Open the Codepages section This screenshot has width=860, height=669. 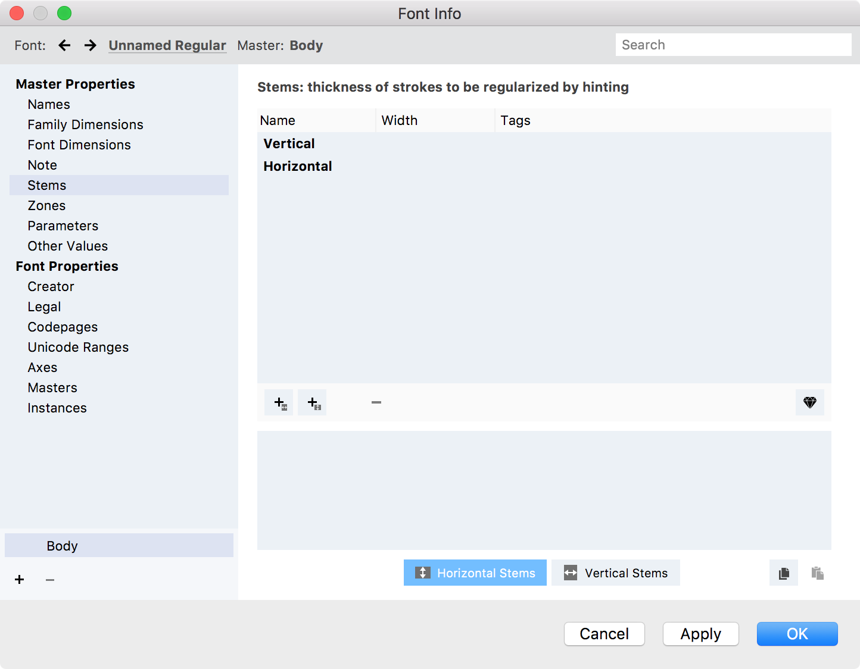point(119,327)
